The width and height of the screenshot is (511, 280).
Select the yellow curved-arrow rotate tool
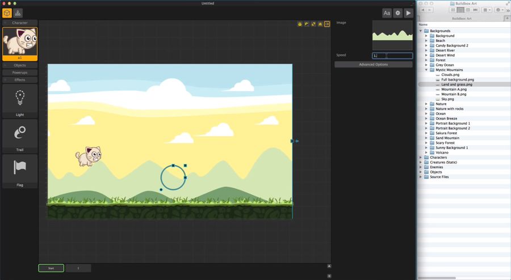(307, 24)
